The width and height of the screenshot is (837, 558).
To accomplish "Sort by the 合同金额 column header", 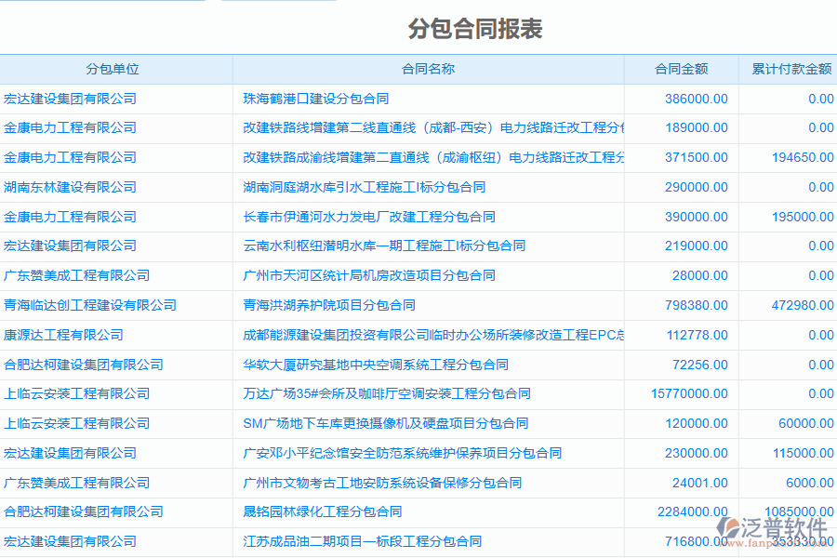I will (x=683, y=68).
